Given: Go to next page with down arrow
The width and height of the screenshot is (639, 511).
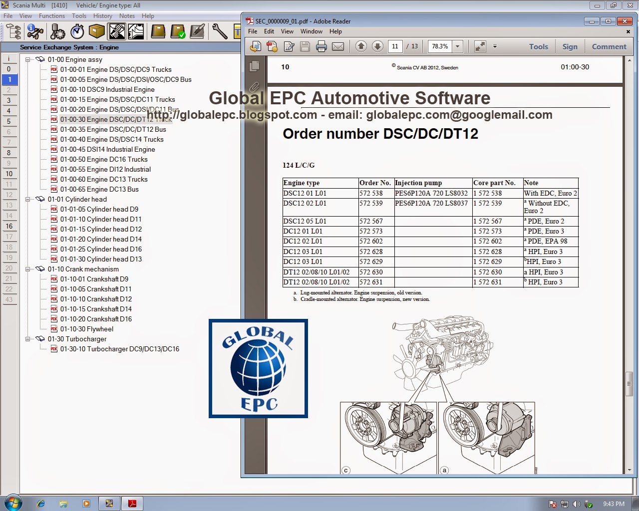Looking at the screenshot, I should [x=378, y=46].
